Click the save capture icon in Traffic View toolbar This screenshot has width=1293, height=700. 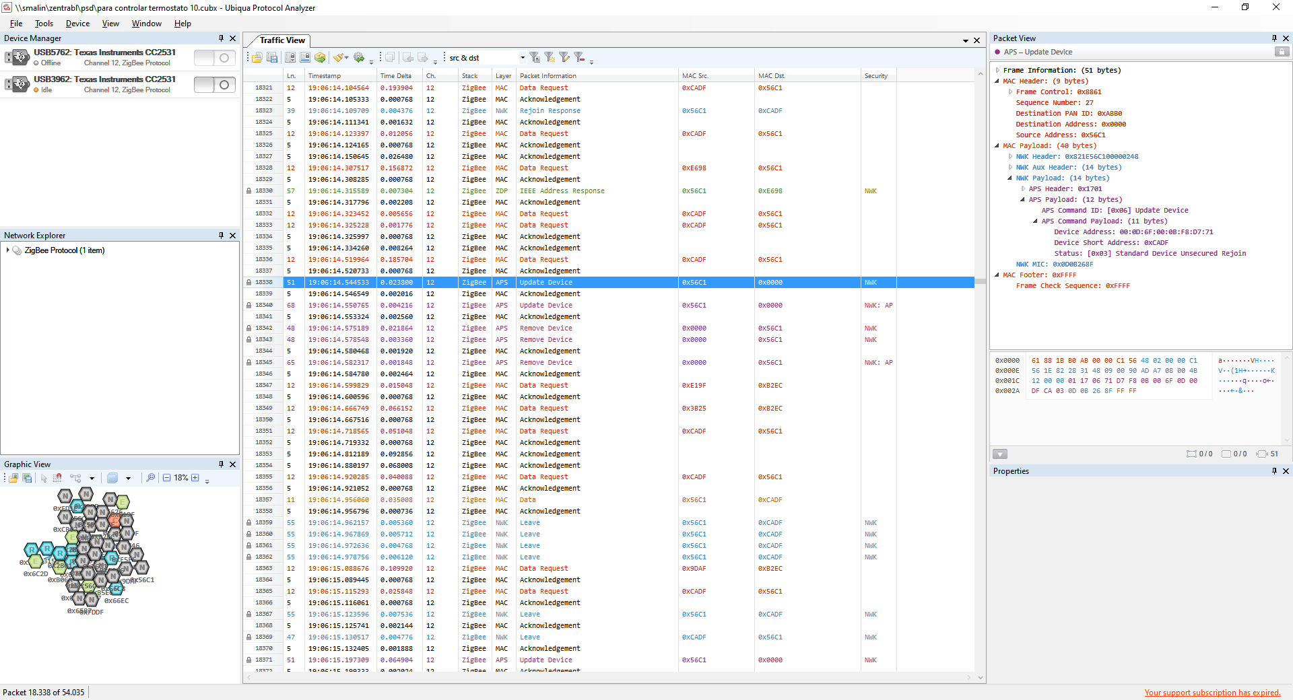(272, 58)
